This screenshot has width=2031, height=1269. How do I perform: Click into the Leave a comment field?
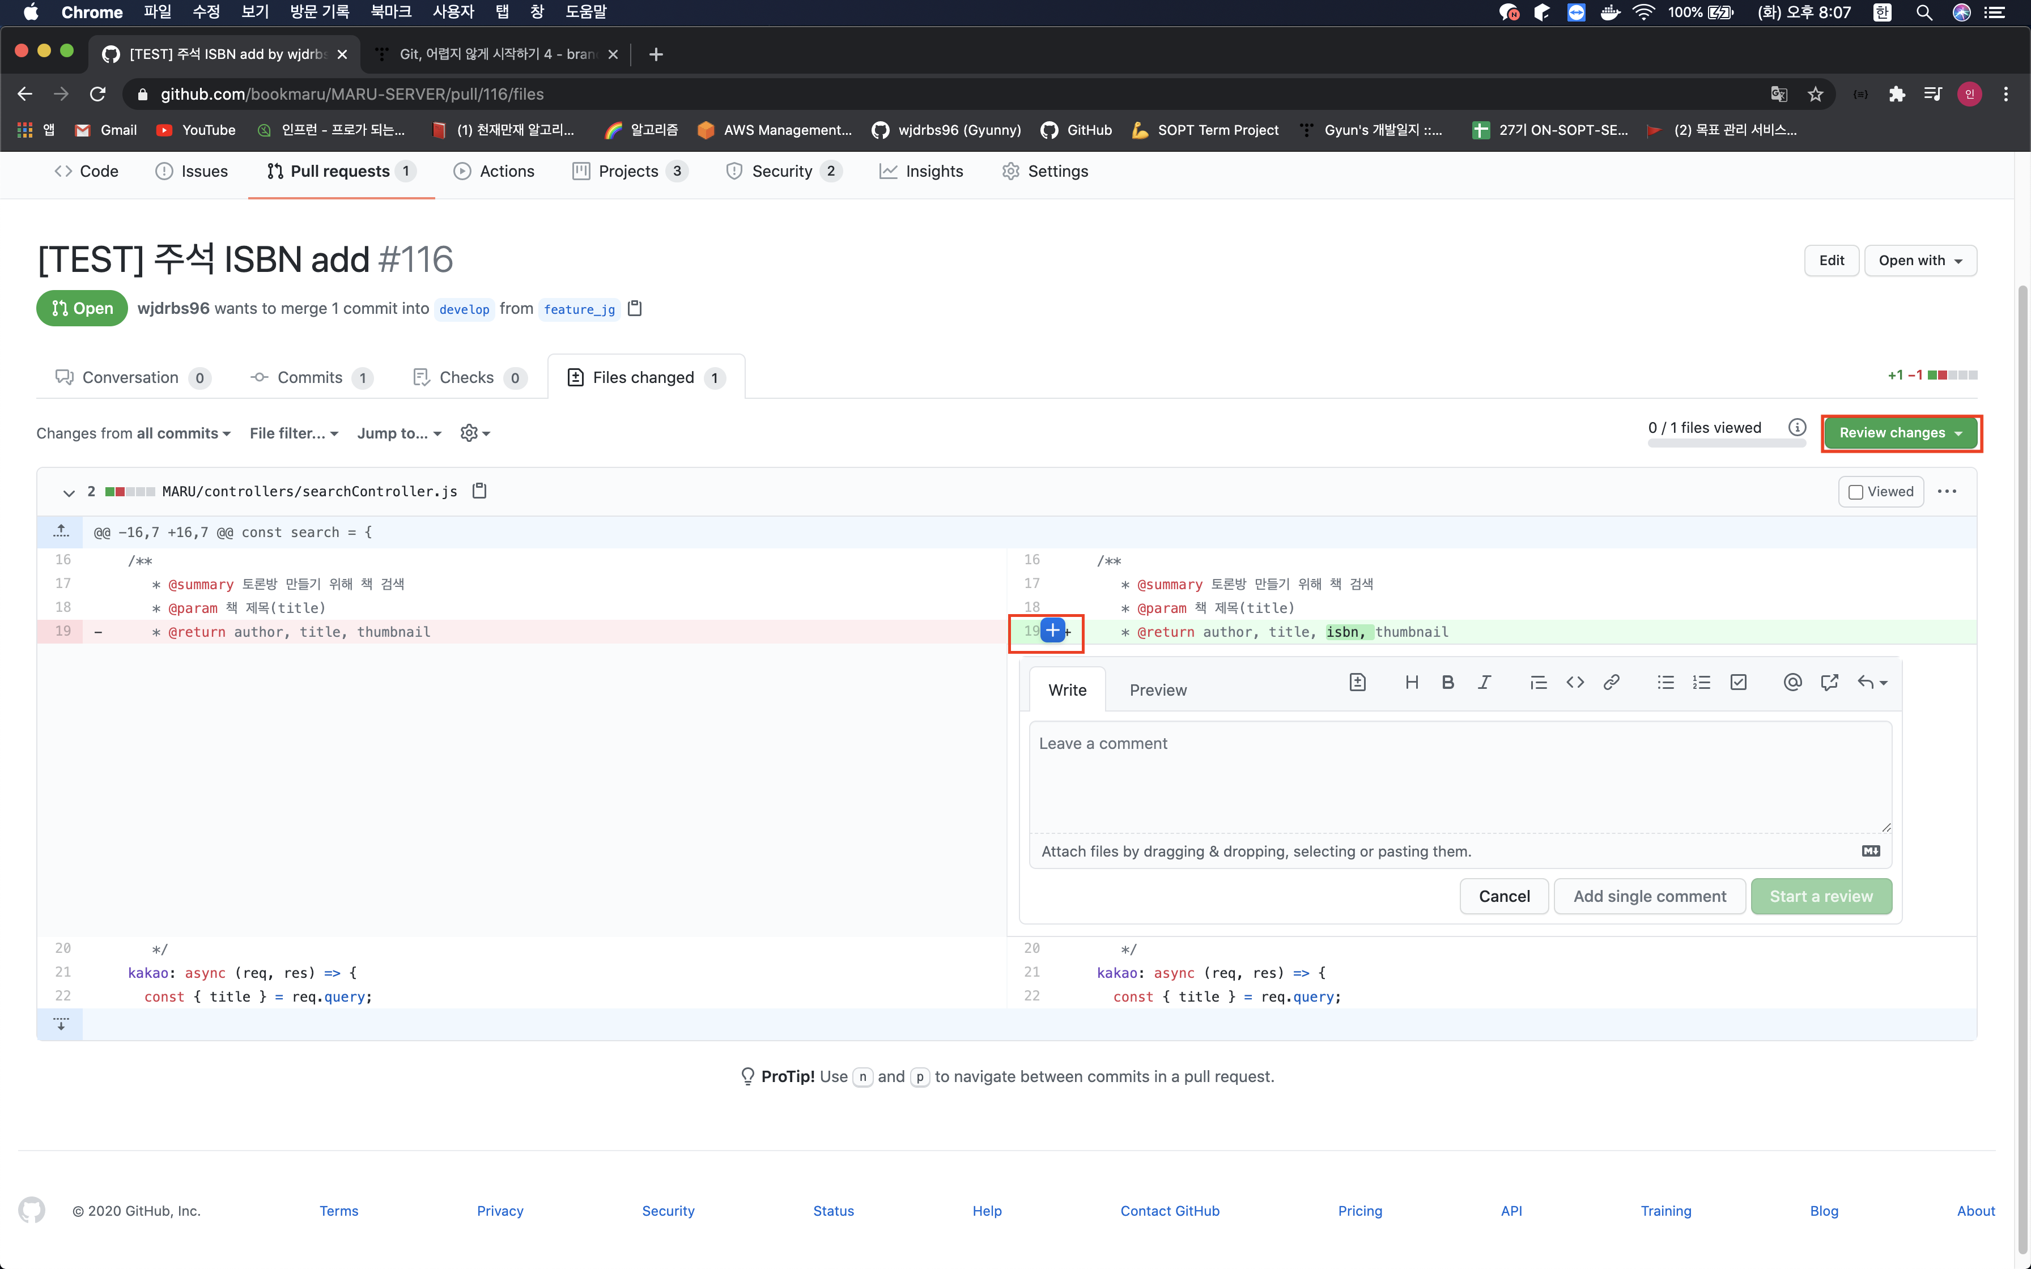click(x=1459, y=776)
